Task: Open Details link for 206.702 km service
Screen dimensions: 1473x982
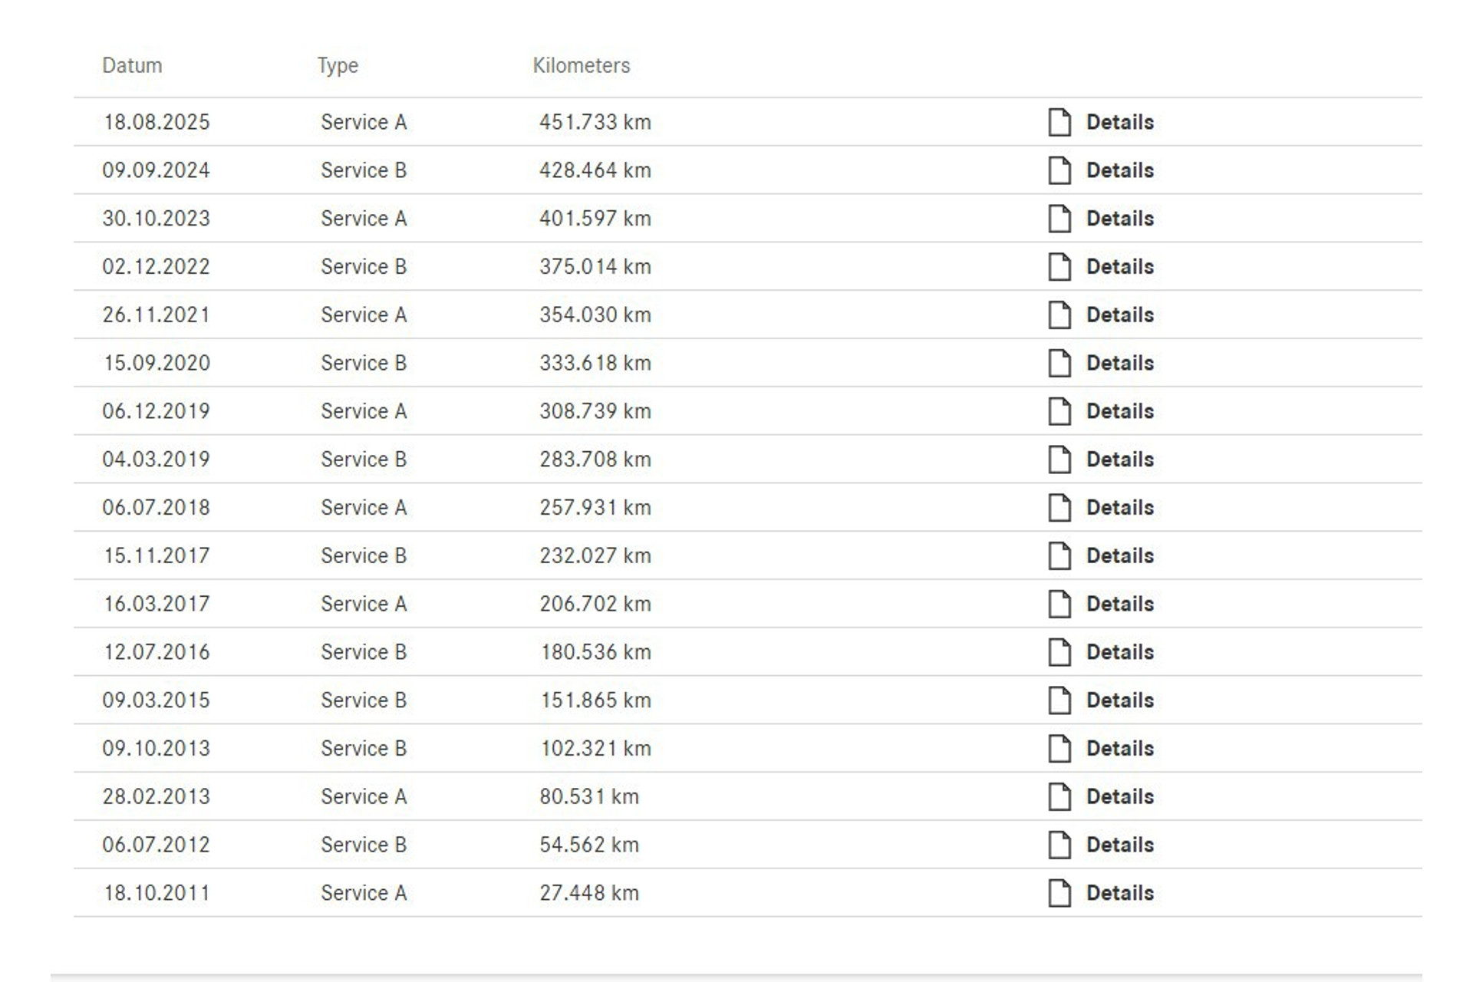Action: coord(1119,604)
